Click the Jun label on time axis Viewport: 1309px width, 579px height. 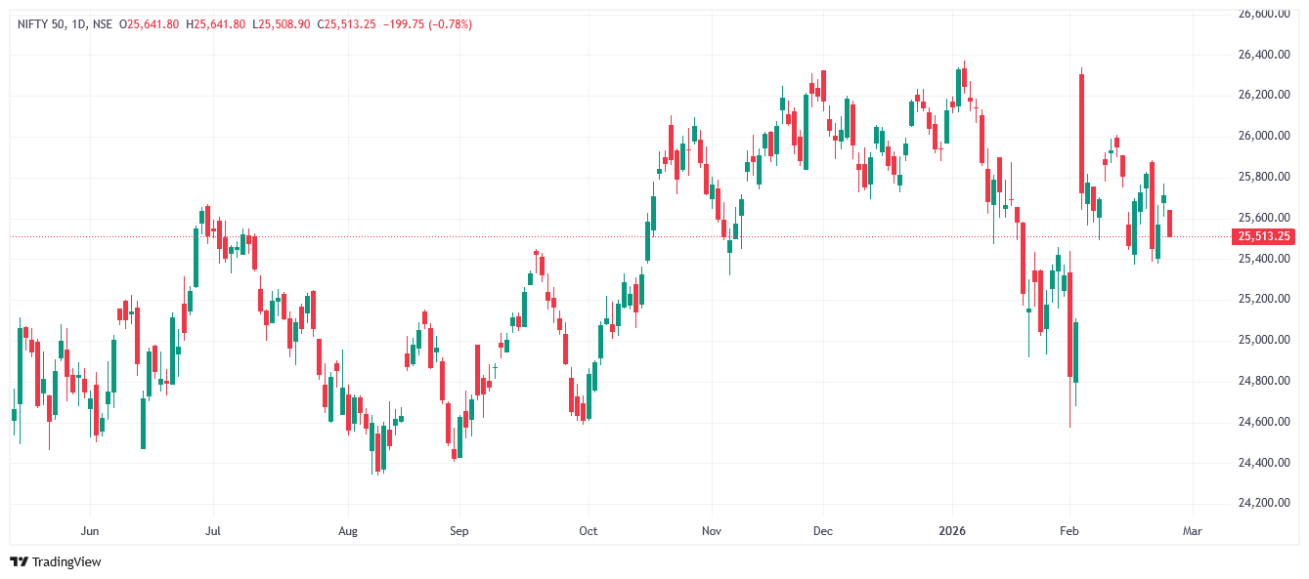pos(90,531)
